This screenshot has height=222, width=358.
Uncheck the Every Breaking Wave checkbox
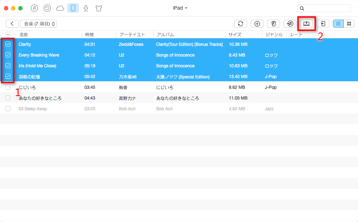(x=8, y=55)
